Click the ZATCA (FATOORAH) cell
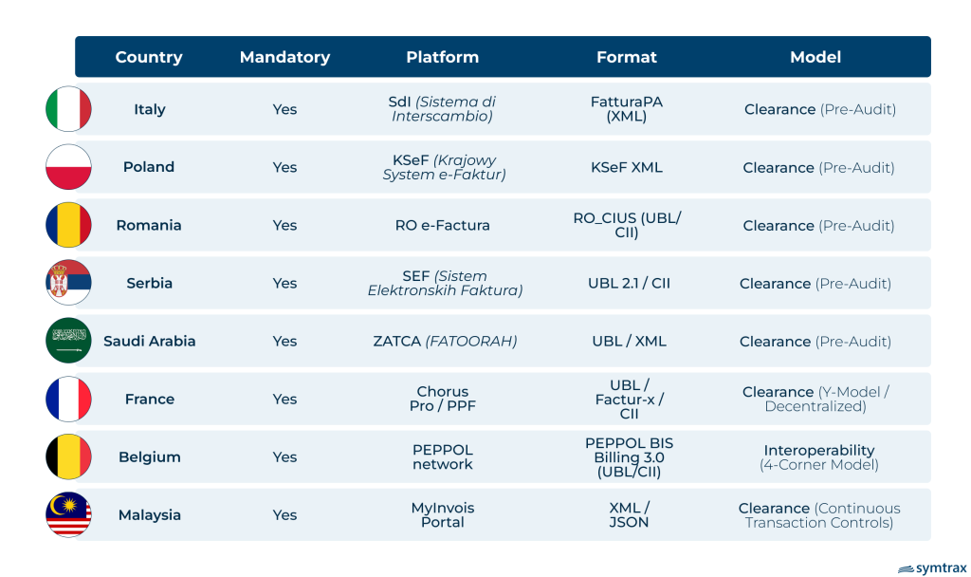The image size is (971, 577). (443, 341)
